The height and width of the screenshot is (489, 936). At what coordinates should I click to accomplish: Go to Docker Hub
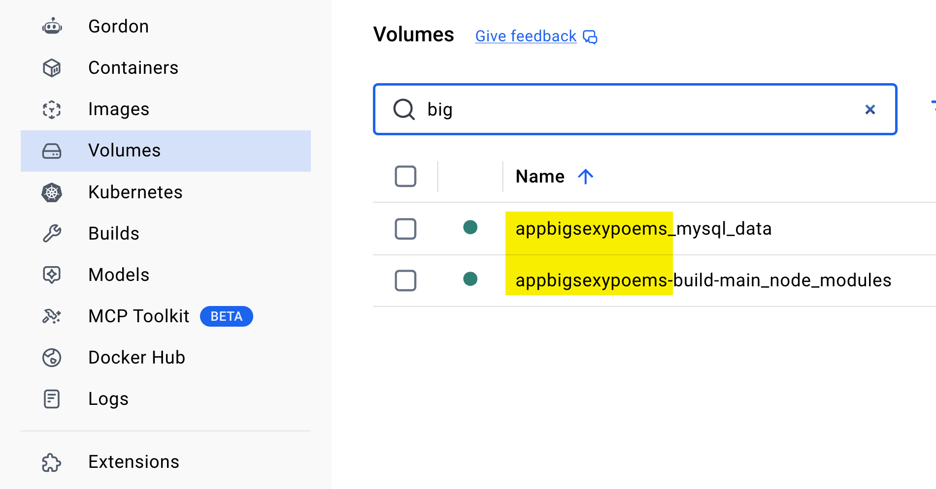[x=166, y=358]
